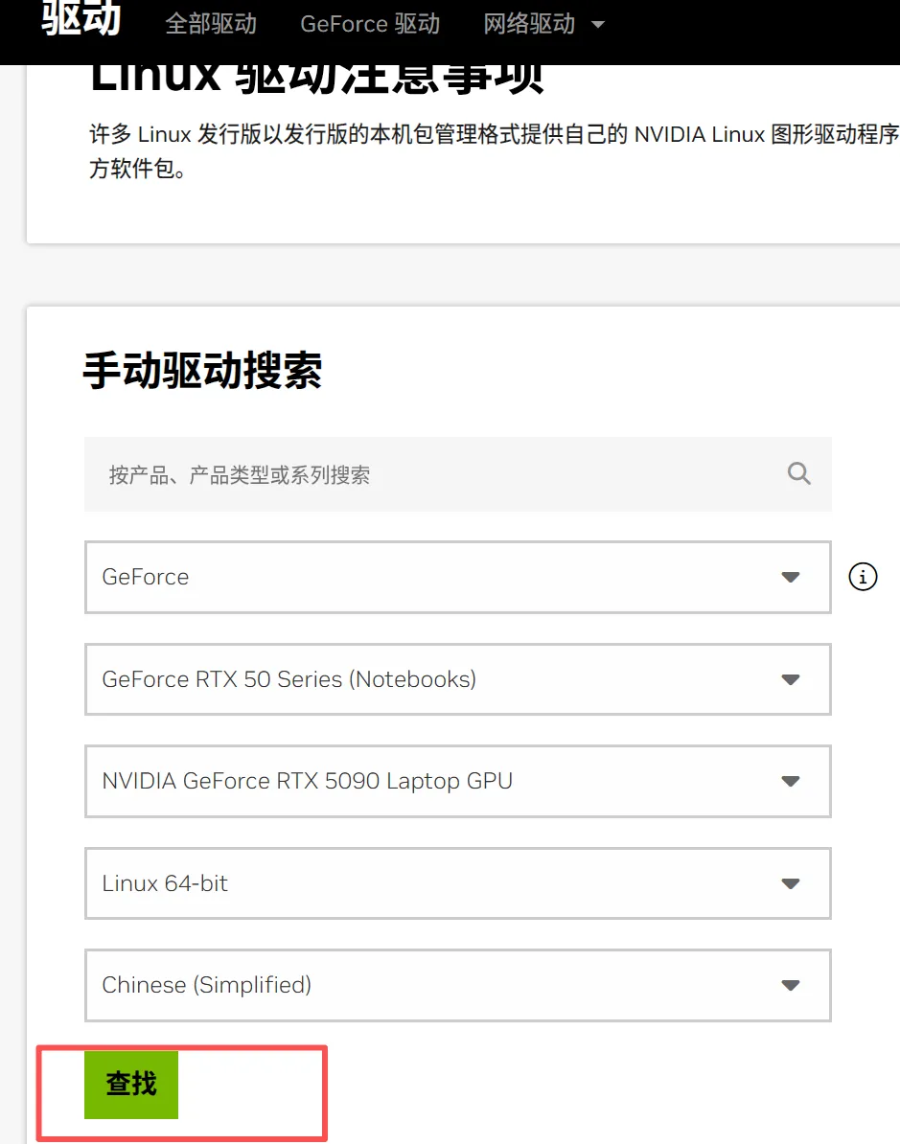Click the green 查找 search button
Screen dimensions: 900x1144
[130, 1085]
